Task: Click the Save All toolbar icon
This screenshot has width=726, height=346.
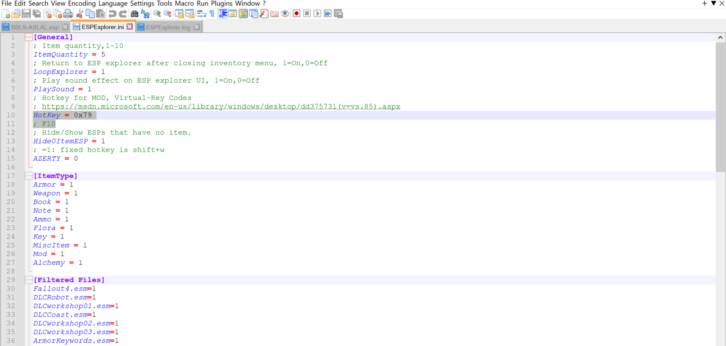Action: point(37,14)
